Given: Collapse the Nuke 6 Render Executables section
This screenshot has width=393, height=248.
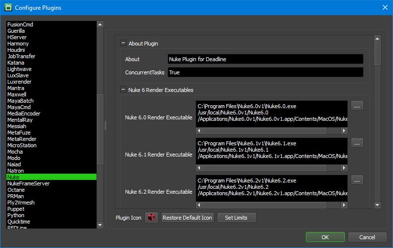Looking at the screenshot, I should (x=123, y=90).
